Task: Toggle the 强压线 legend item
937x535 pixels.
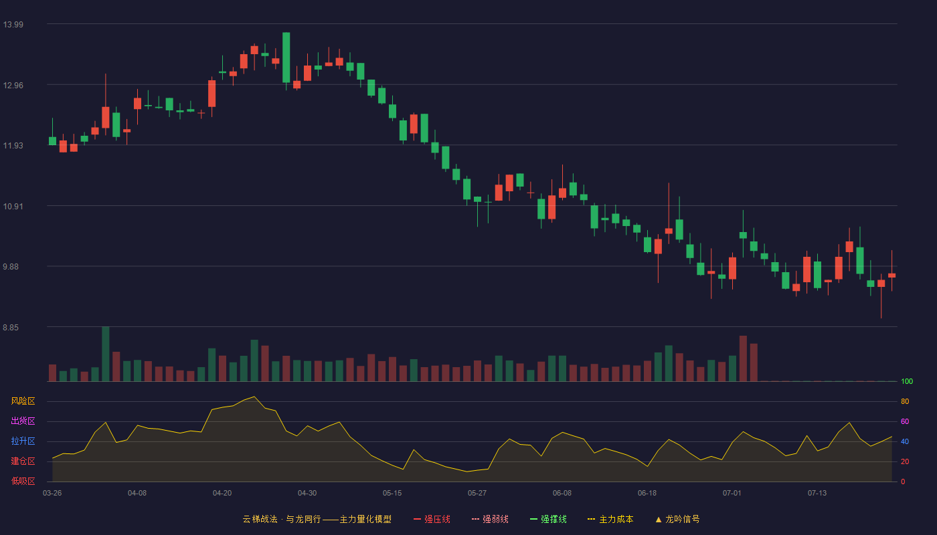Action: (432, 519)
